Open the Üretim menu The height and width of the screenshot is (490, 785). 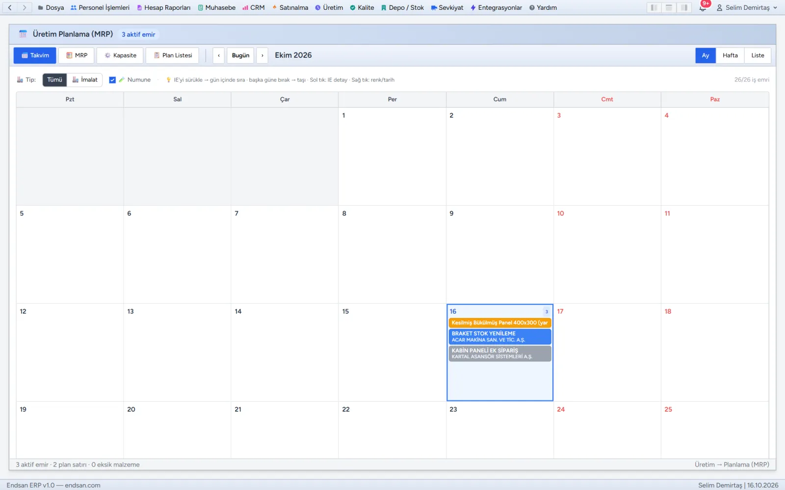click(x=329, y=7)
